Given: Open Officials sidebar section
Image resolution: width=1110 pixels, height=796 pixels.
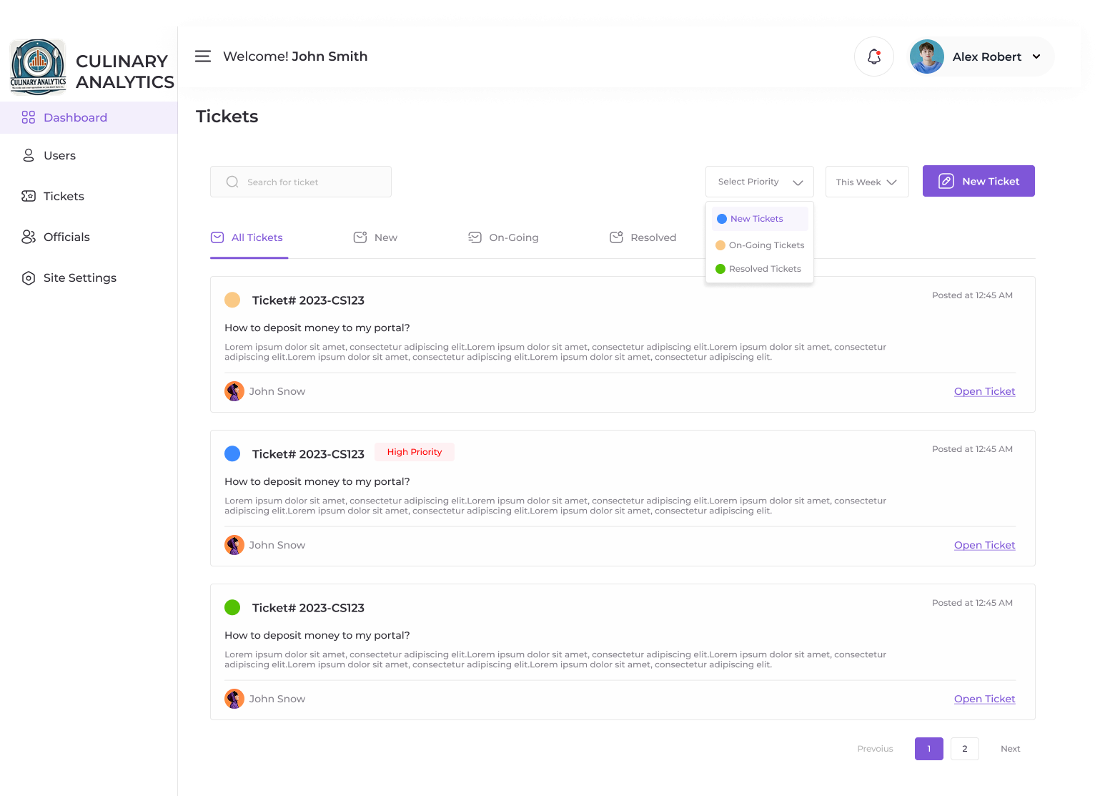Looking at the screenshot, I should point(66,237).
